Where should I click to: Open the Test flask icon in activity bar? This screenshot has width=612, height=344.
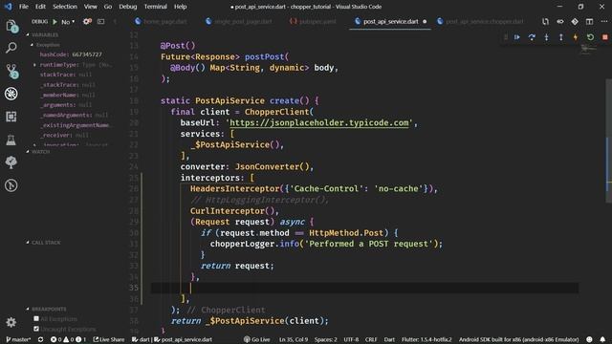point(11,140)
